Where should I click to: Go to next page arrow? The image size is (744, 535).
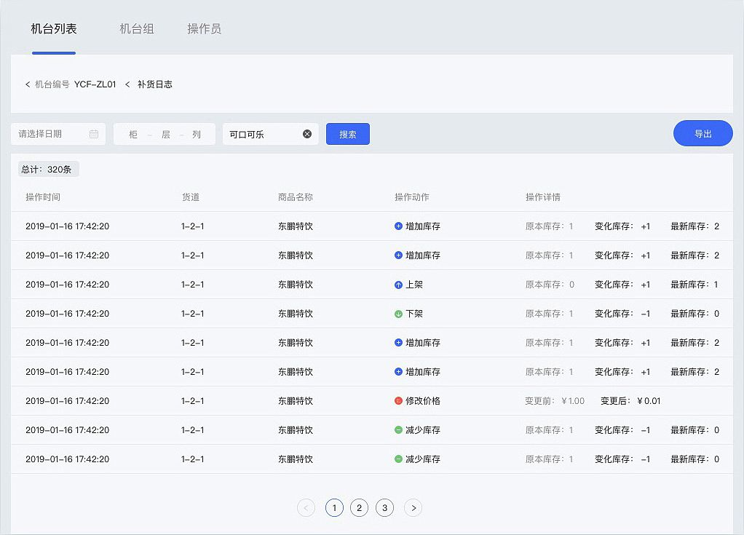point(413,508)
